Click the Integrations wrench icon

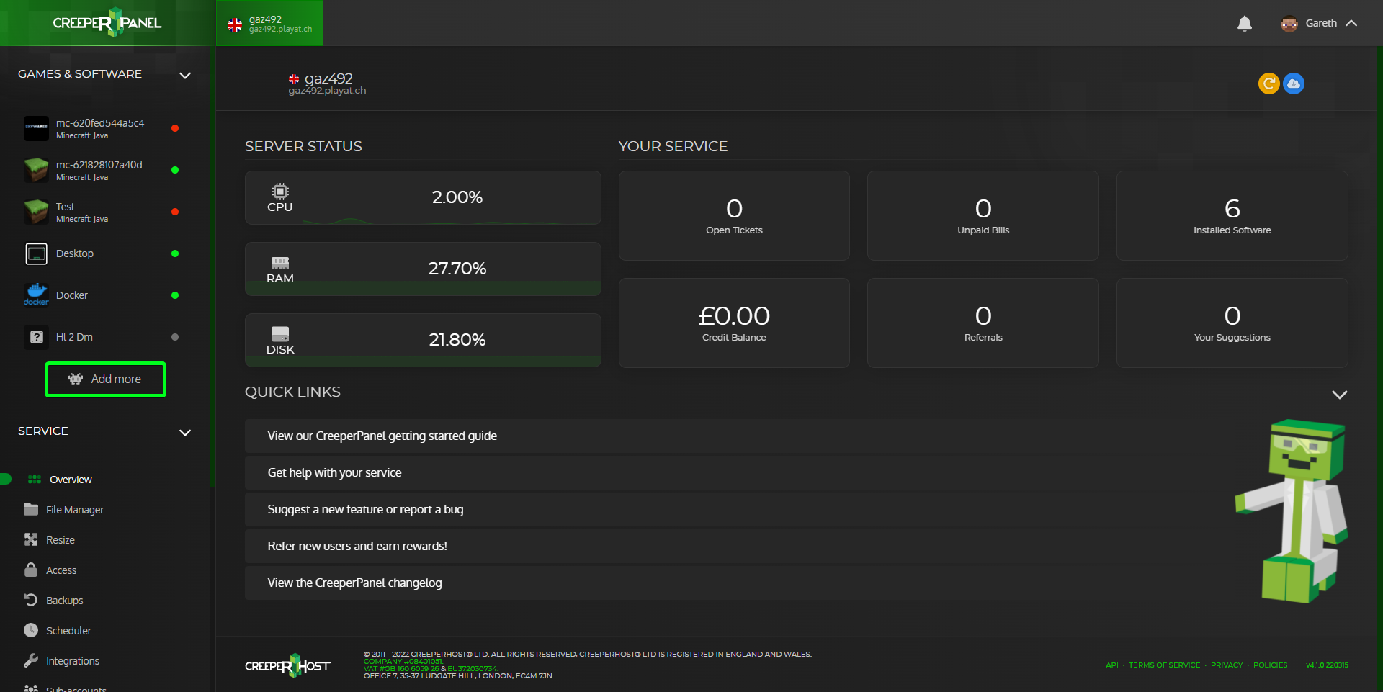[x=31, y=660]
